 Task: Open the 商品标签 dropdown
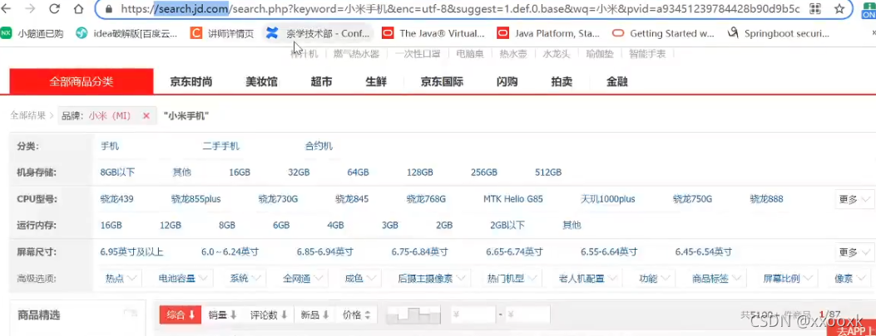coord(716,279)
